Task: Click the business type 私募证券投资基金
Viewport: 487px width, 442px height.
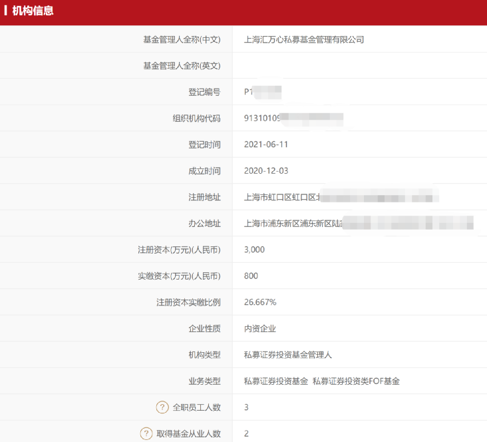Action: (x=276, y=381)
